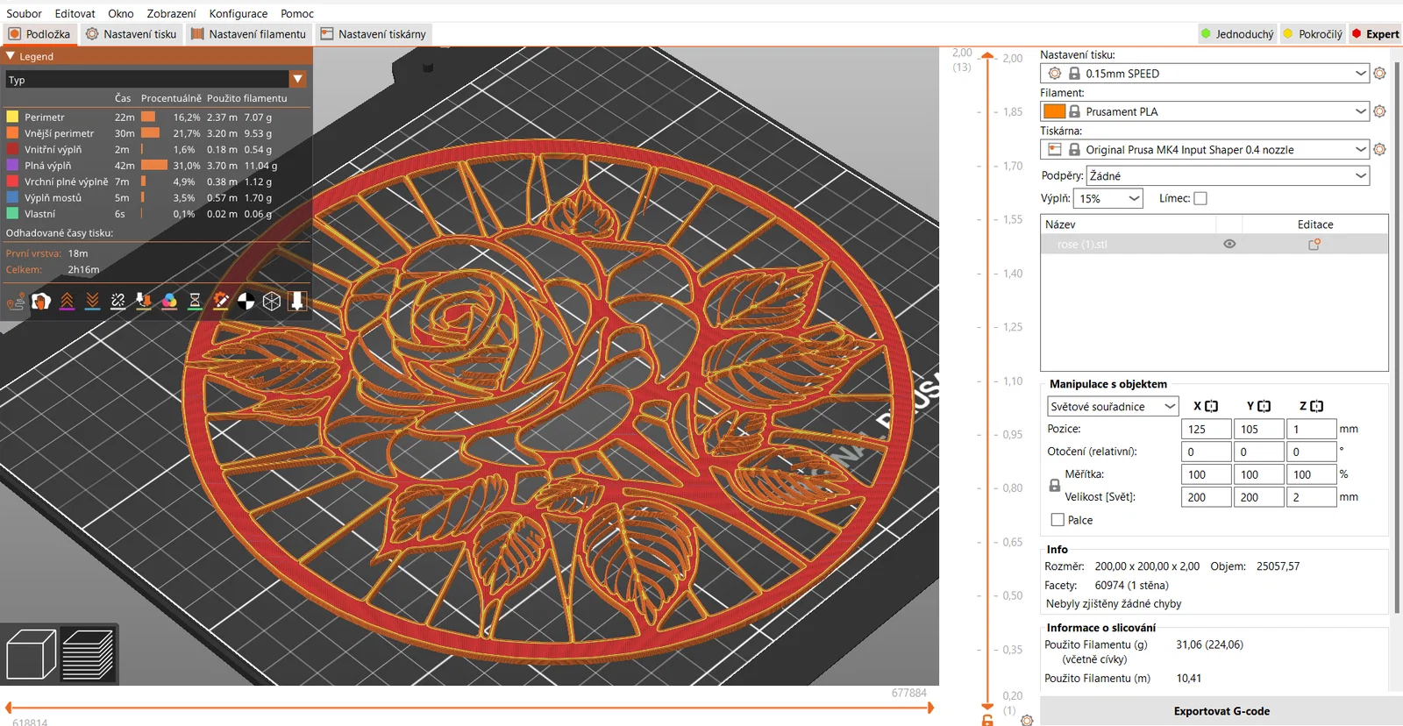This screenshot has height=726, width=1403.
Task: Check the Palce (inches) checkbox
Action: pyautogui.click(x=1058, y=520)
